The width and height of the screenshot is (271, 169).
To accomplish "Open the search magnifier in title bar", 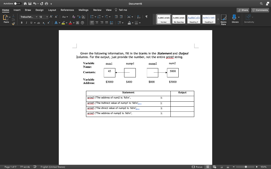I will (x=261, y=3).
